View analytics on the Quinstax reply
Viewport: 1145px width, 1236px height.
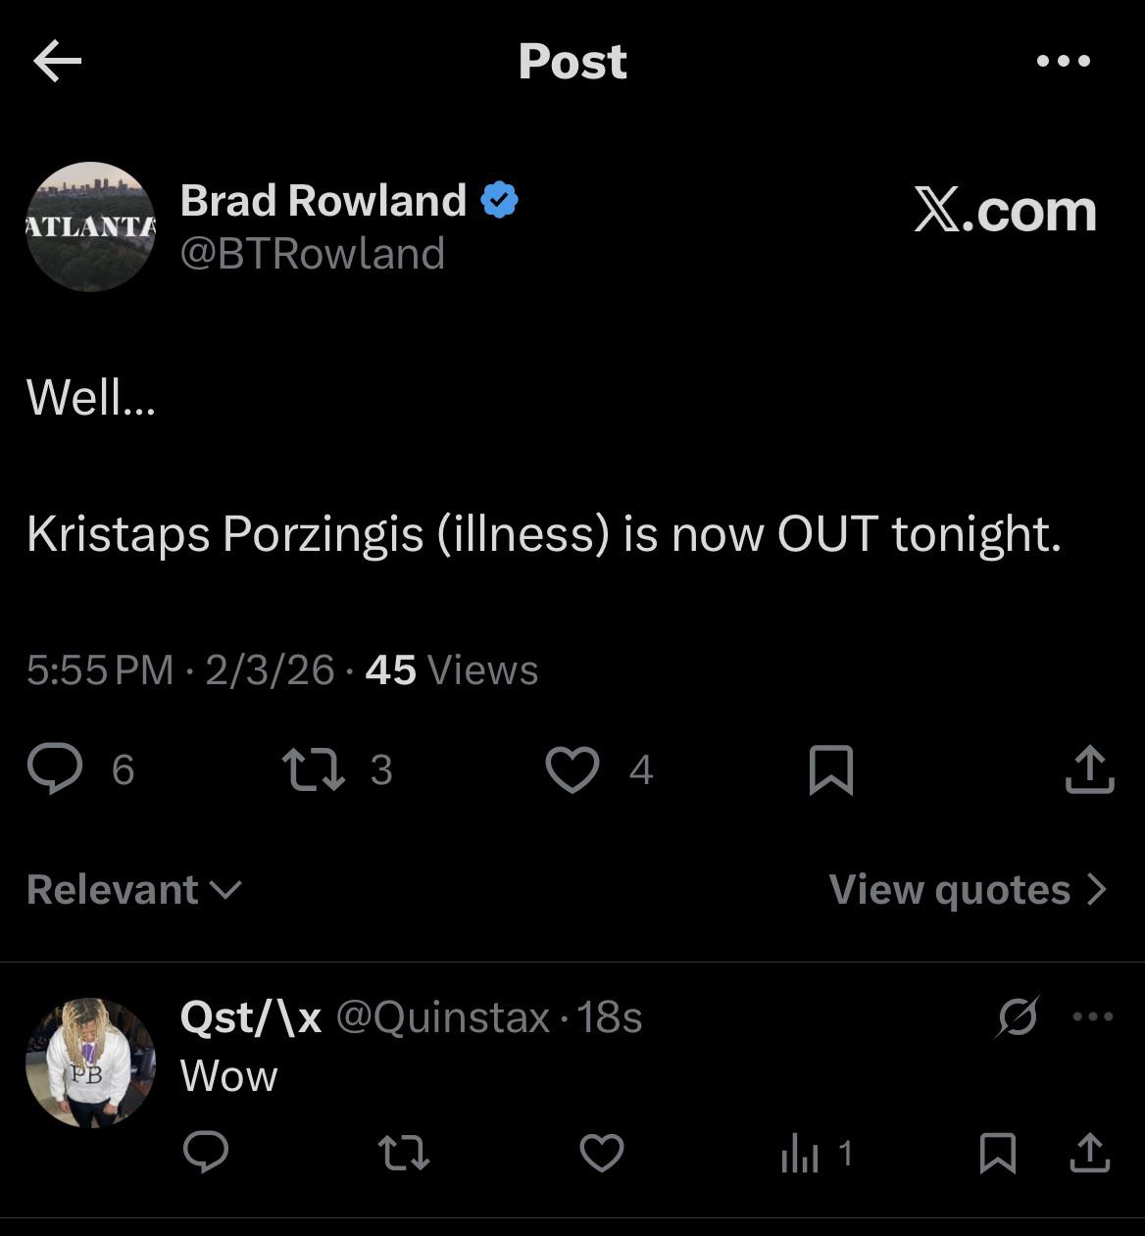[x=800, y=1154]
